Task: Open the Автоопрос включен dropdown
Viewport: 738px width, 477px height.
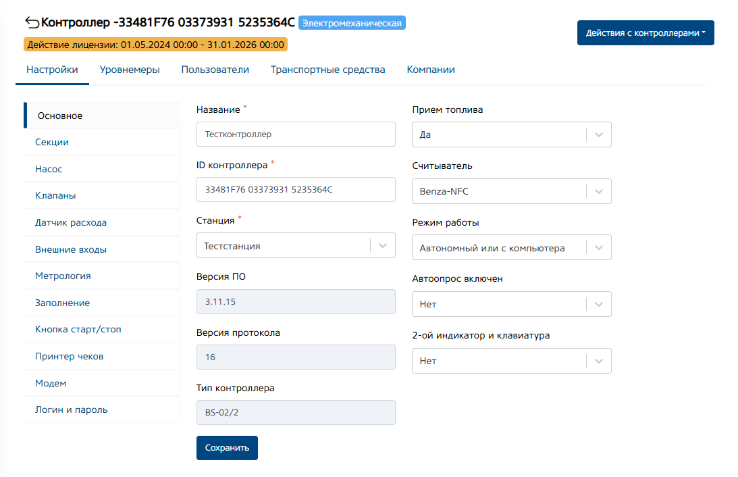Action: click(599, 304)
